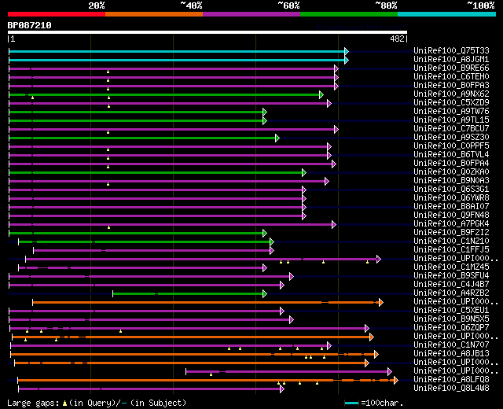Image resolution: width=503 pixels, height=409 pixels.
Task: Click the yellow gap marker under the A7PGK4 bar
Action: click(108, 227)
